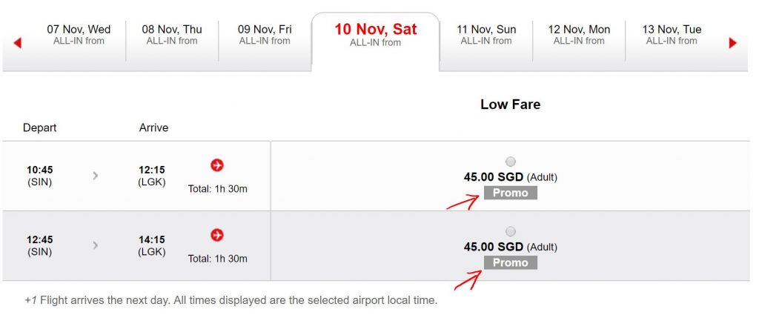The image size is (759, 335).
Task: Click the Promo badge on the 10:45 flight
Action: 510,193
